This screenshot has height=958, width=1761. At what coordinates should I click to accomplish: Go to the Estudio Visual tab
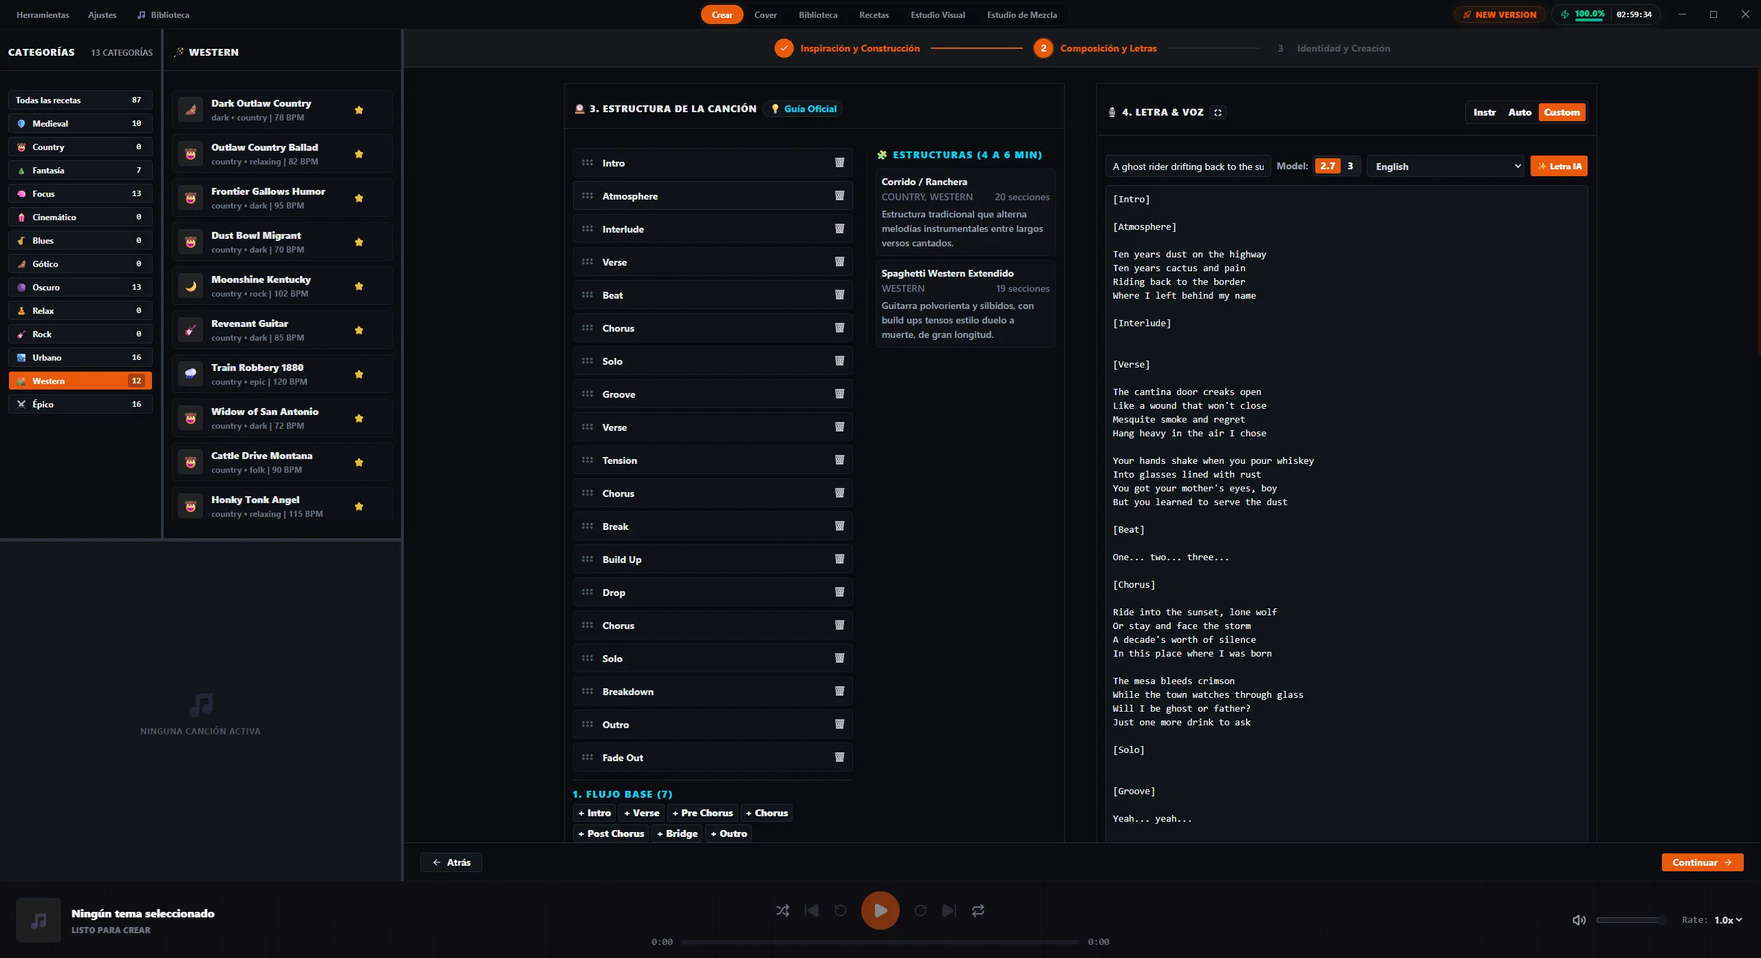click(x=938, y=14)
